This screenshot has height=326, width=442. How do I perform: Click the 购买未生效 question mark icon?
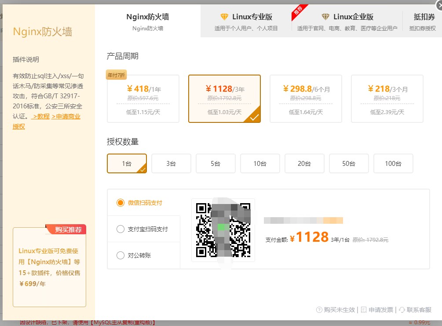click(319, 310)
